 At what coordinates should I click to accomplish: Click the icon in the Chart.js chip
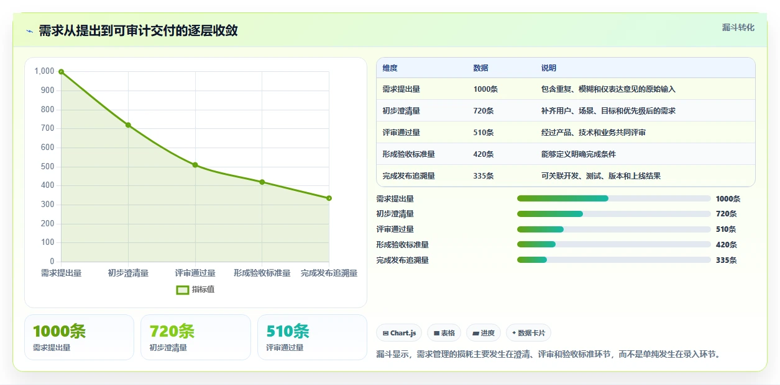385,334
